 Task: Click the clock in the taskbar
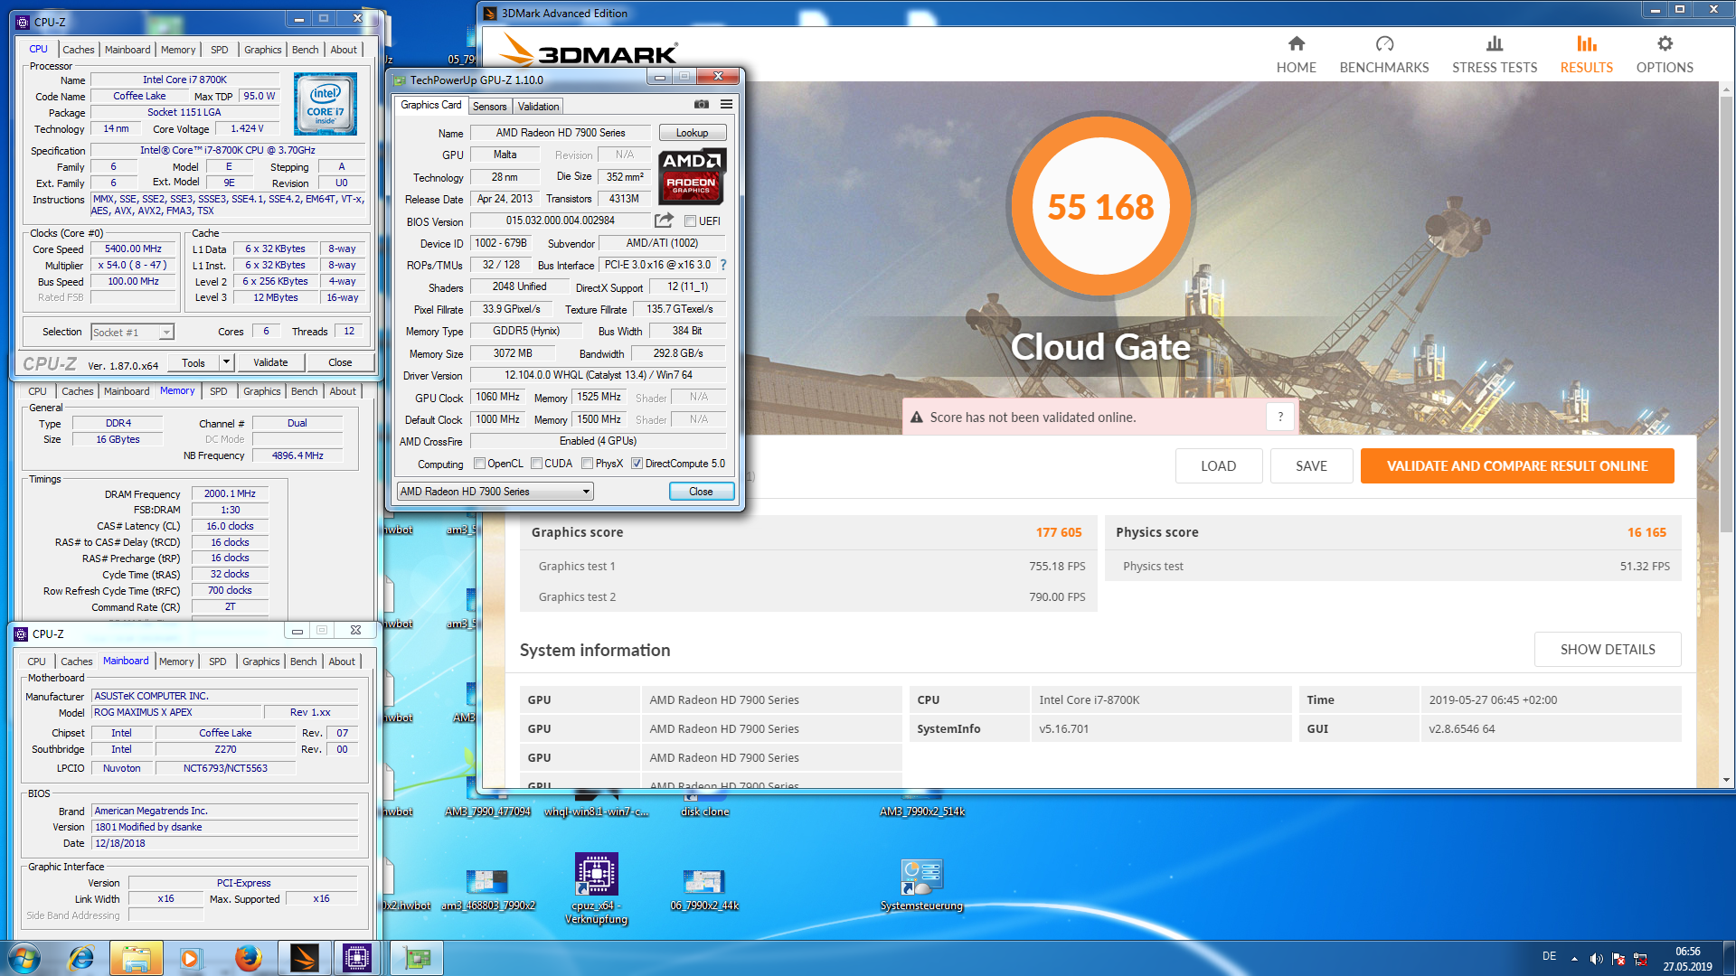pos(1687,958)
